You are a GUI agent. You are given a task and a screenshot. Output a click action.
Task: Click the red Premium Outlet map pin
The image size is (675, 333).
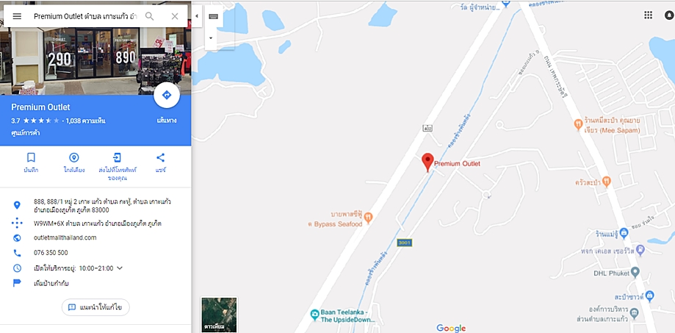[427, 162]
